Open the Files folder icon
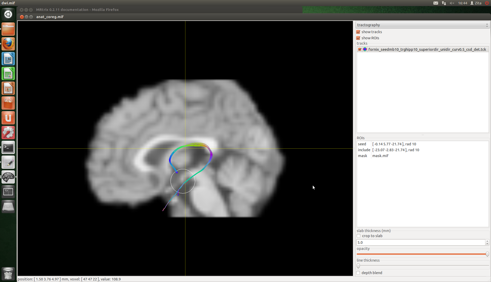The image size is (491, 282). [x=8, y=29]
